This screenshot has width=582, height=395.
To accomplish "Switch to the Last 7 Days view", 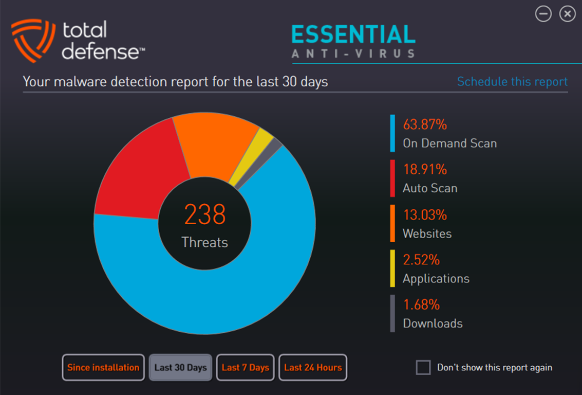I will (245, 367).
